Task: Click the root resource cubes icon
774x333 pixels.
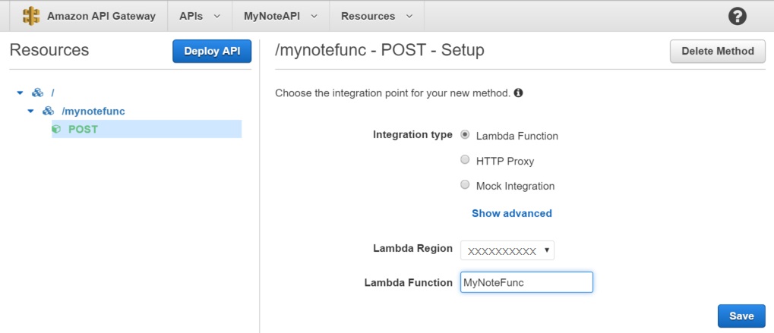Action: tap(37, 93)
